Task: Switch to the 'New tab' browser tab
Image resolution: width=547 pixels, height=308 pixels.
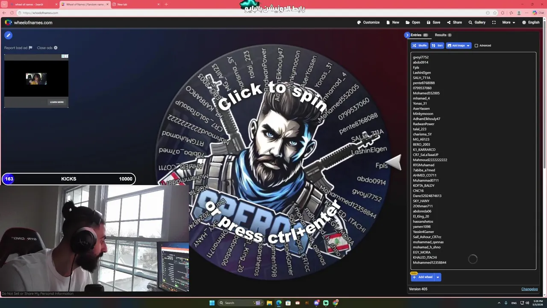Action: tap(136, 4)
